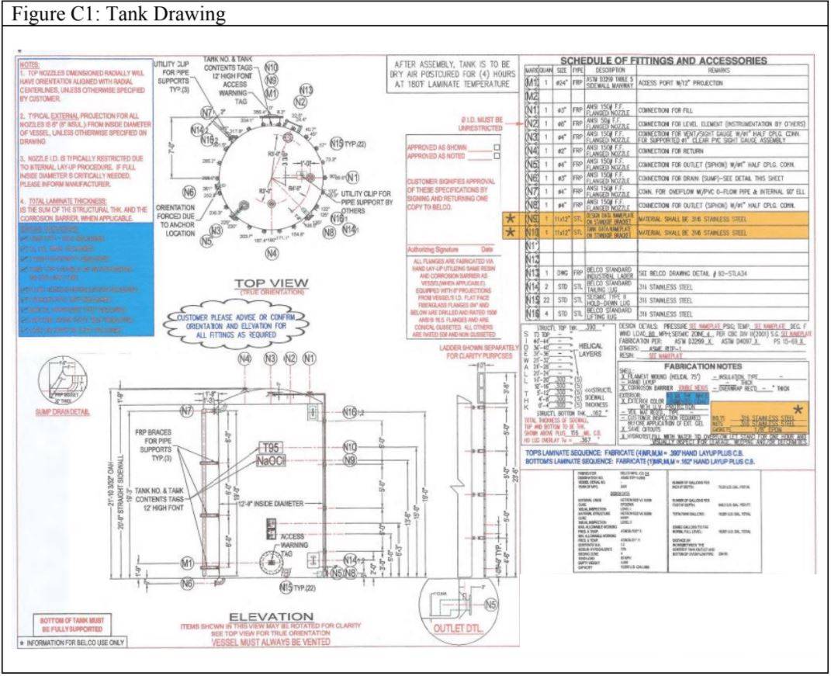The height and width of the screenshot is (676, 831).
Task: Check the "Approved as Shown" box
Action: (x=497, y=147)
